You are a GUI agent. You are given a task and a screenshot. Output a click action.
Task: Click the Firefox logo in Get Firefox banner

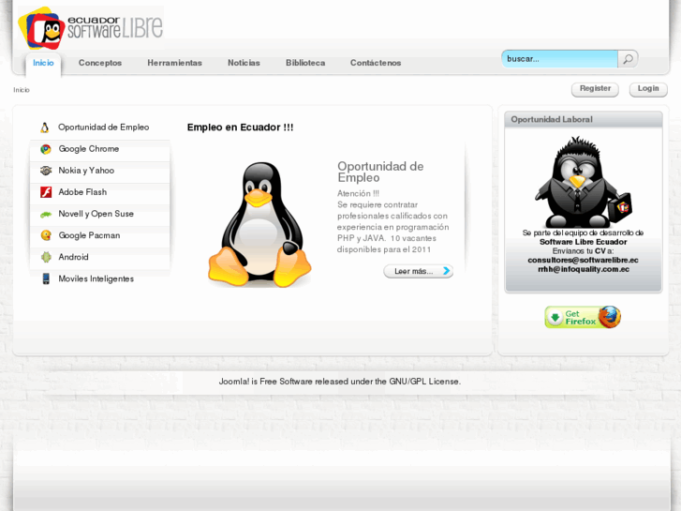pos(609,317)
